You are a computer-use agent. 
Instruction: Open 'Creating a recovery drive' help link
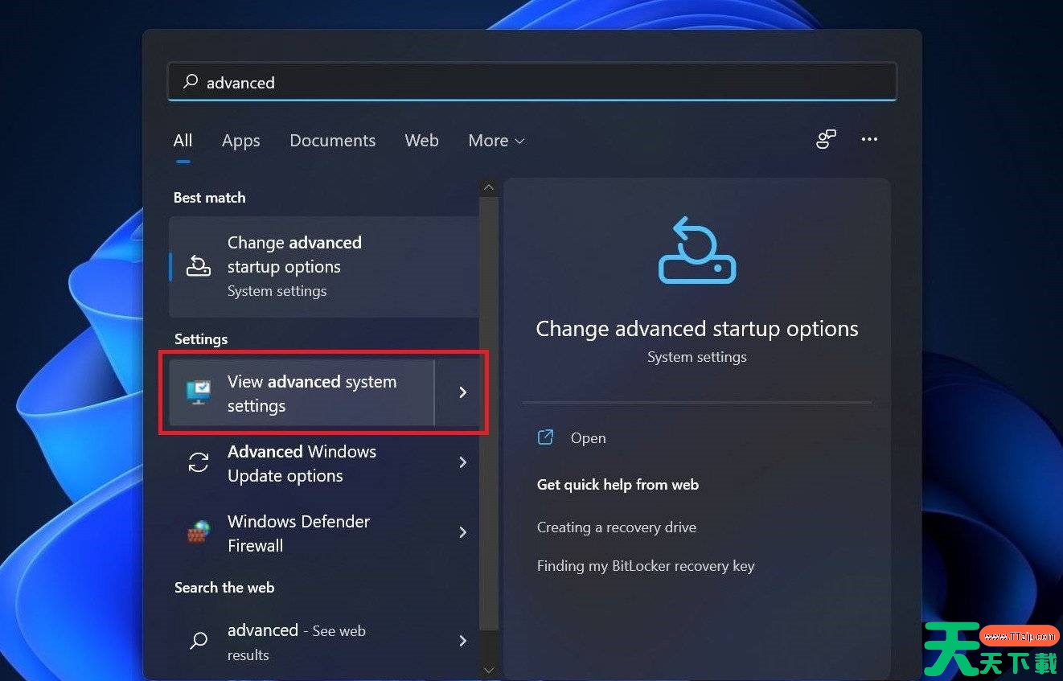617,527
